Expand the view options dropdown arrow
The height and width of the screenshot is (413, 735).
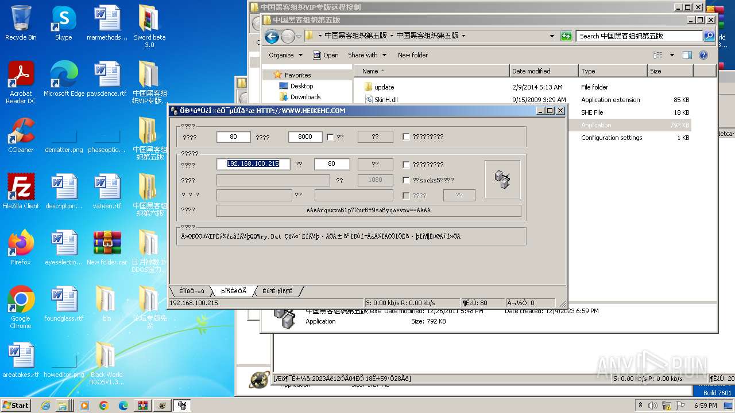coord(672,55)
